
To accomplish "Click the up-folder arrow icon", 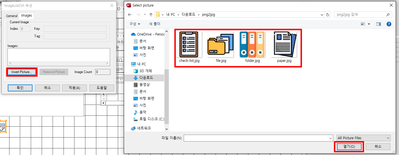I will point(151,15).
